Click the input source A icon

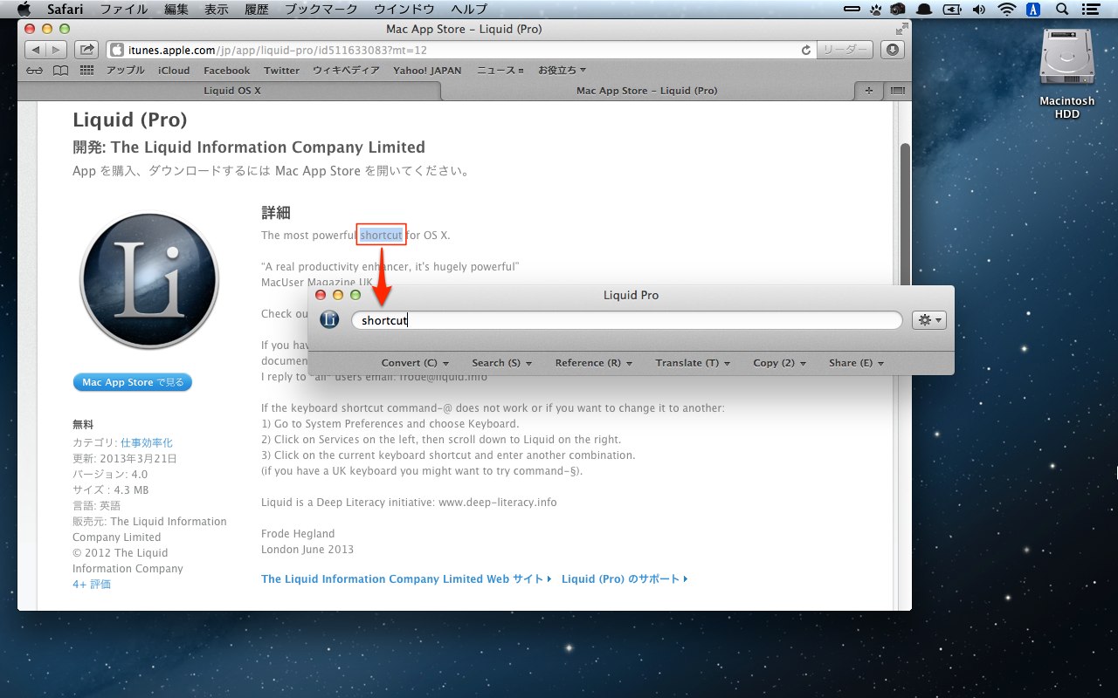pyautogui.click(x=1034, y=10)
